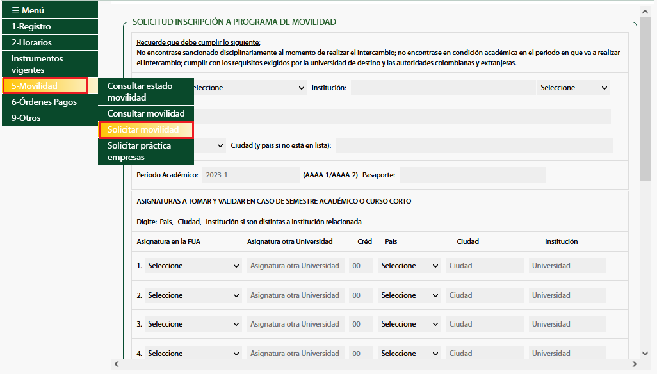Click row 4 Asignatura otra Universidad field

295,353
